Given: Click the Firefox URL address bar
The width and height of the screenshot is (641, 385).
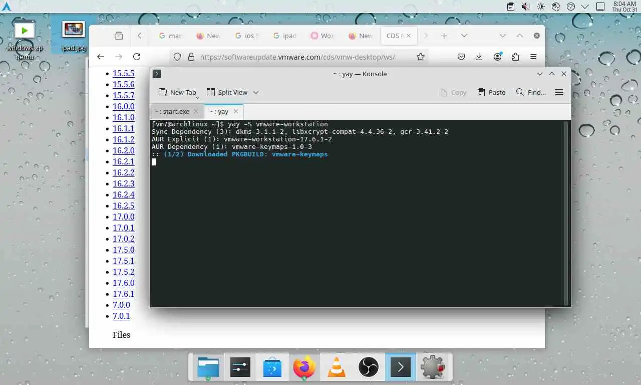Looking at the screenshot, I should (x=298, y=57).
